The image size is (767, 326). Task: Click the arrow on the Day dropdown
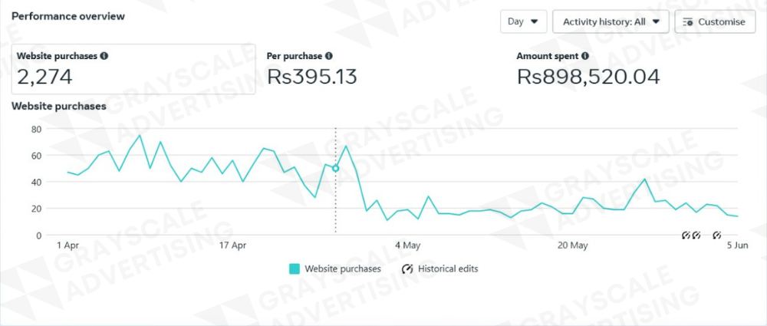(x=534, y=21)
